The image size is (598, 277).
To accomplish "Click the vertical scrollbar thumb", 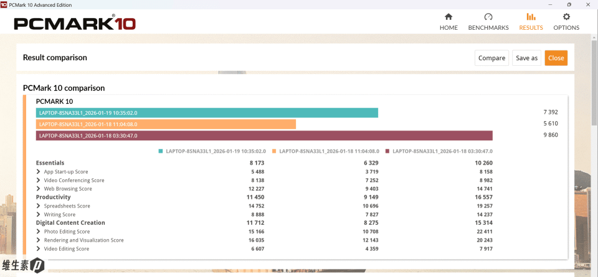I will [x=594, y=82].
